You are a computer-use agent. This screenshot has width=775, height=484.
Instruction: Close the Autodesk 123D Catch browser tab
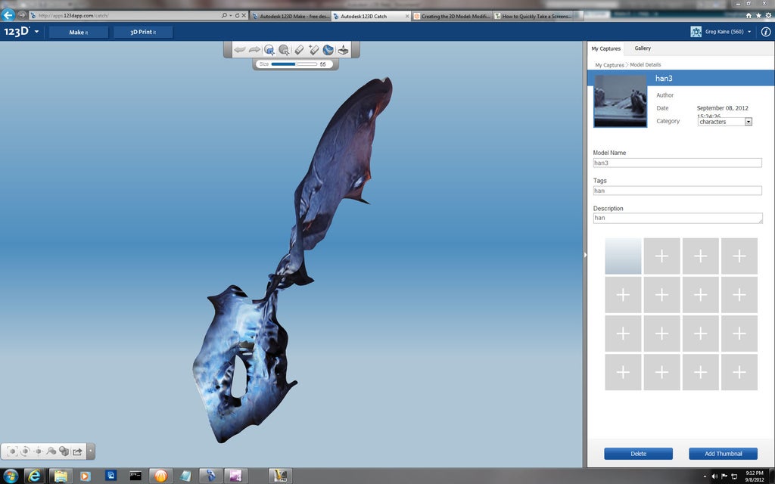(x=407, y=16)
